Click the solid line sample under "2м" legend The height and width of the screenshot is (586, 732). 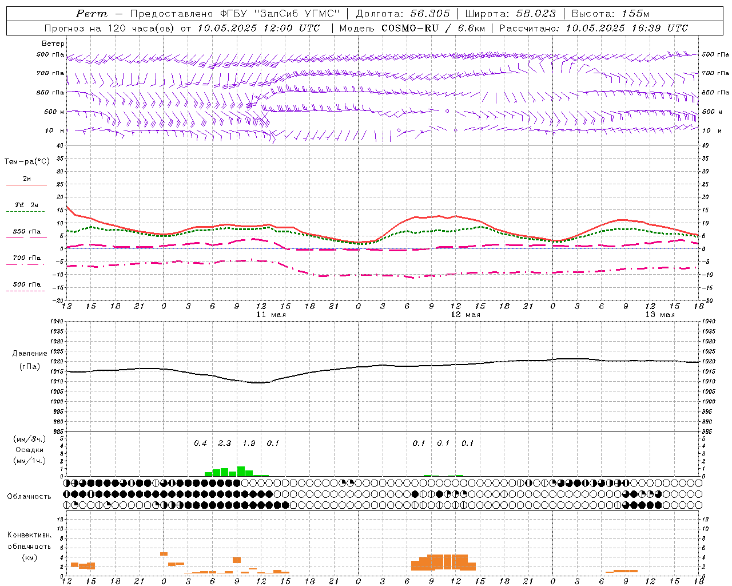pos(26,185)
